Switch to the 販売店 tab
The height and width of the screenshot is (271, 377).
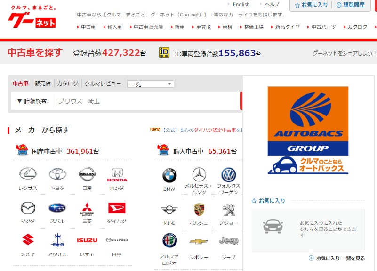pos(43,83)
